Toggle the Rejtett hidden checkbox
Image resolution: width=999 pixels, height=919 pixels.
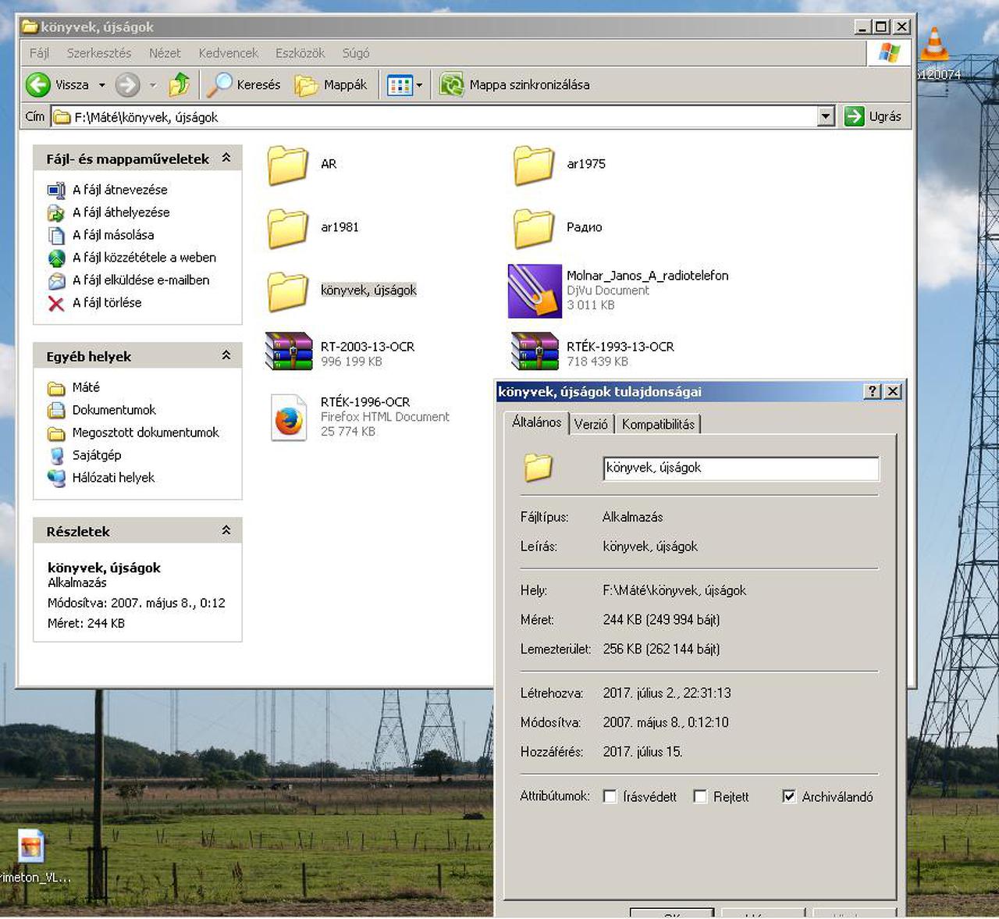(x=700, y=796)
